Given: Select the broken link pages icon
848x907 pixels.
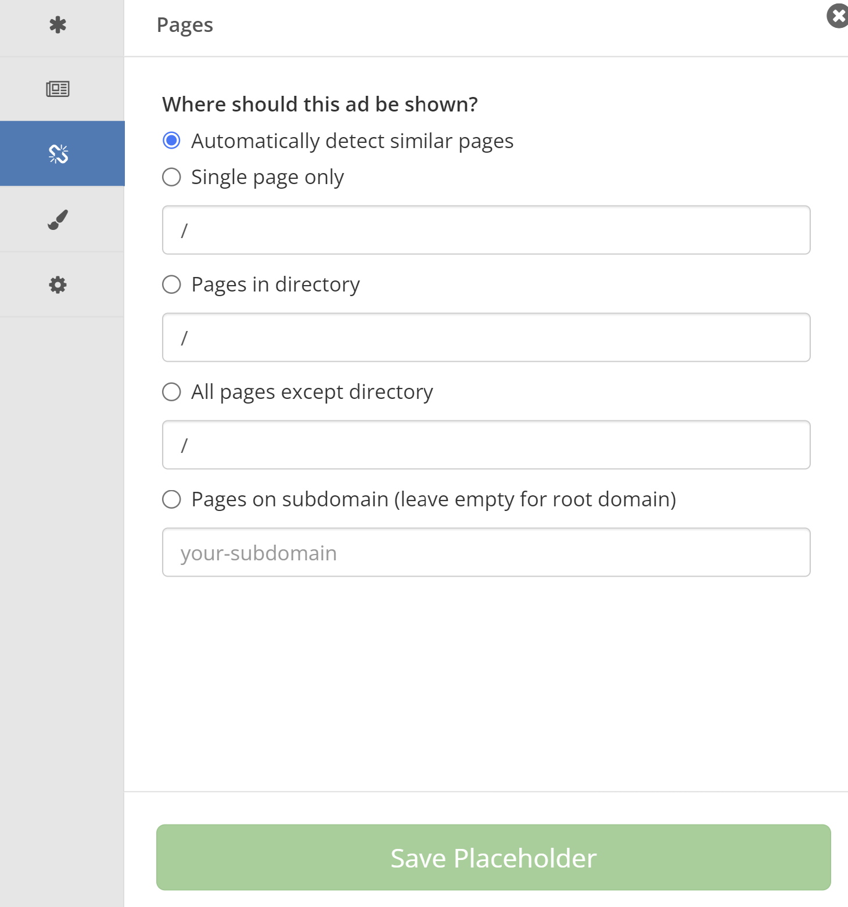Looking at the screenshot, I should [59, 154].
